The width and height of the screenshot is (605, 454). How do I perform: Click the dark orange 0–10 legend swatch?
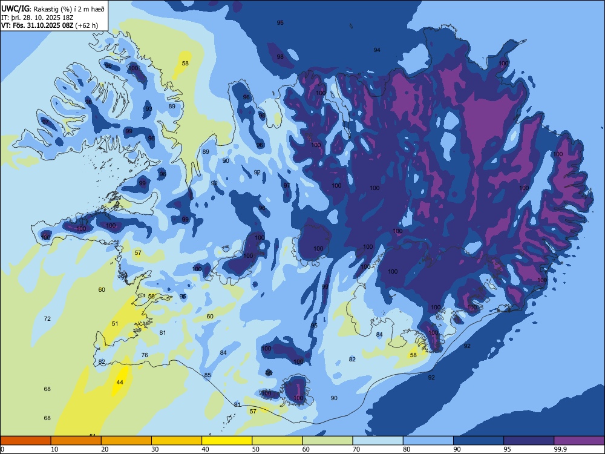(25, 441)
